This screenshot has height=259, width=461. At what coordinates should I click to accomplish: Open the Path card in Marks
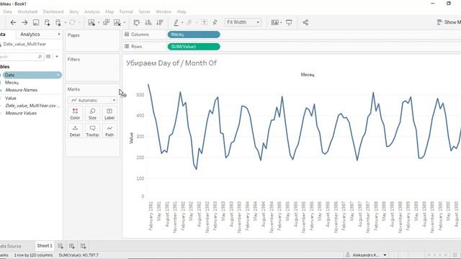tap(109, 131)
